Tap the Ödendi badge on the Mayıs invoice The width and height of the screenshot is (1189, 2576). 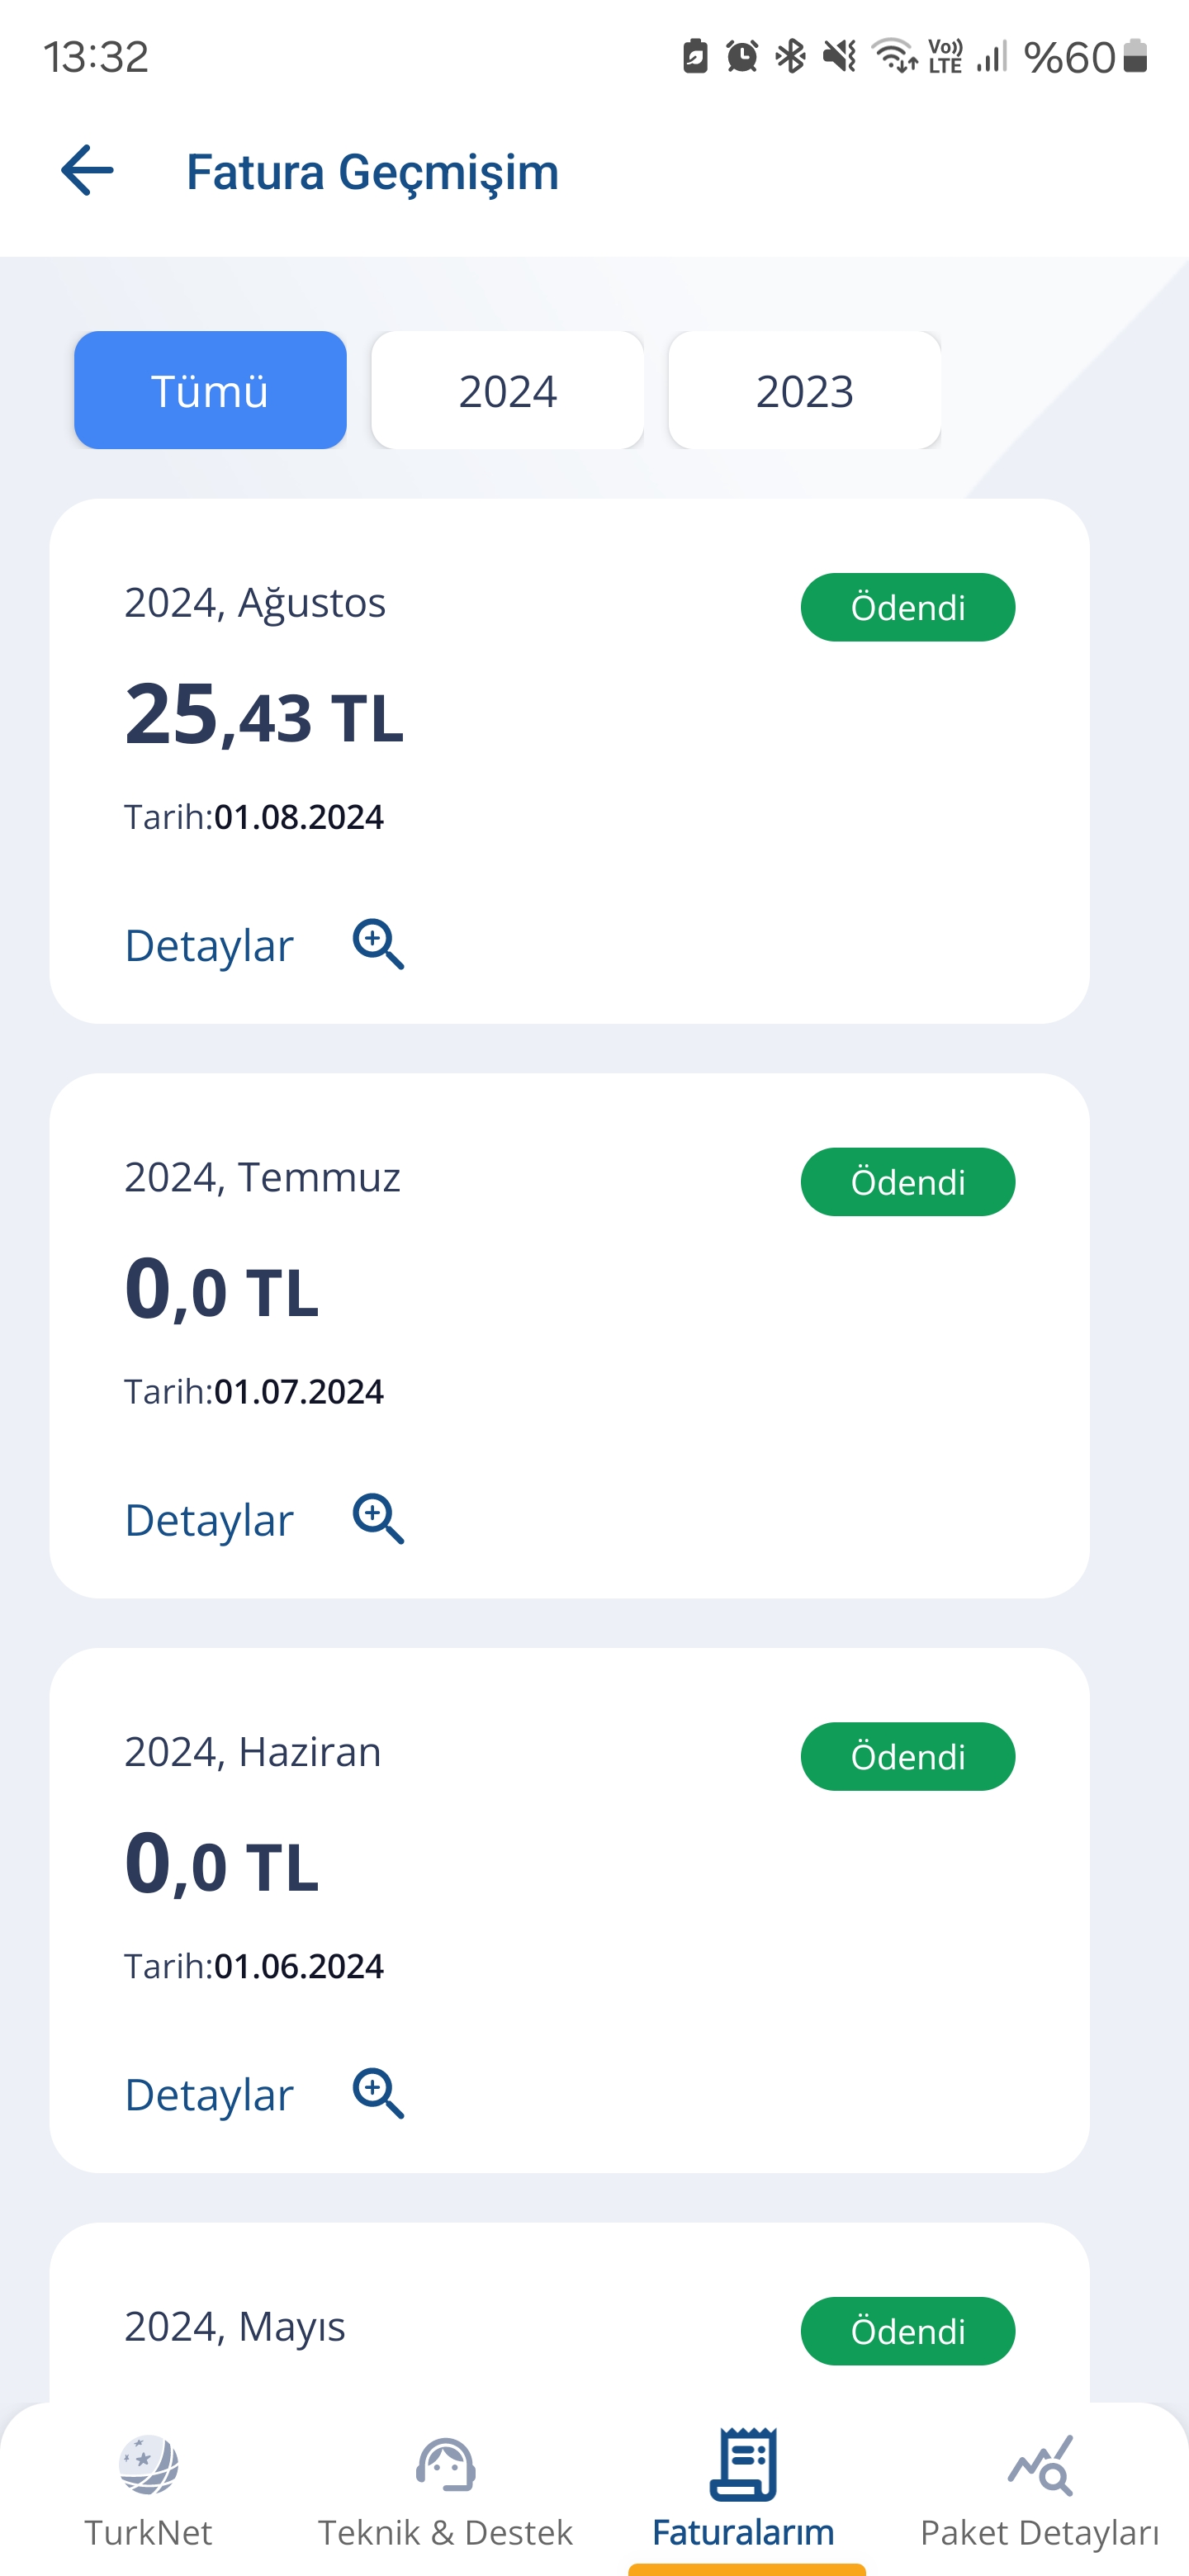click(908, 2331)
